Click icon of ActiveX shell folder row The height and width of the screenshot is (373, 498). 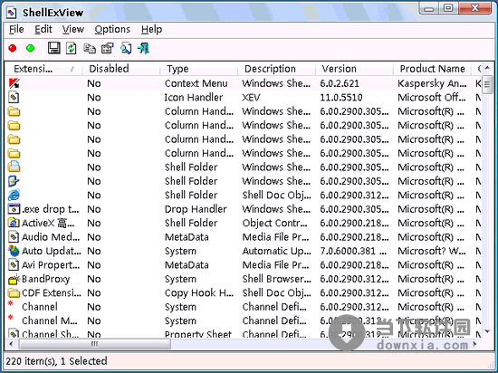pyautogui.click(x=14, y=223)
